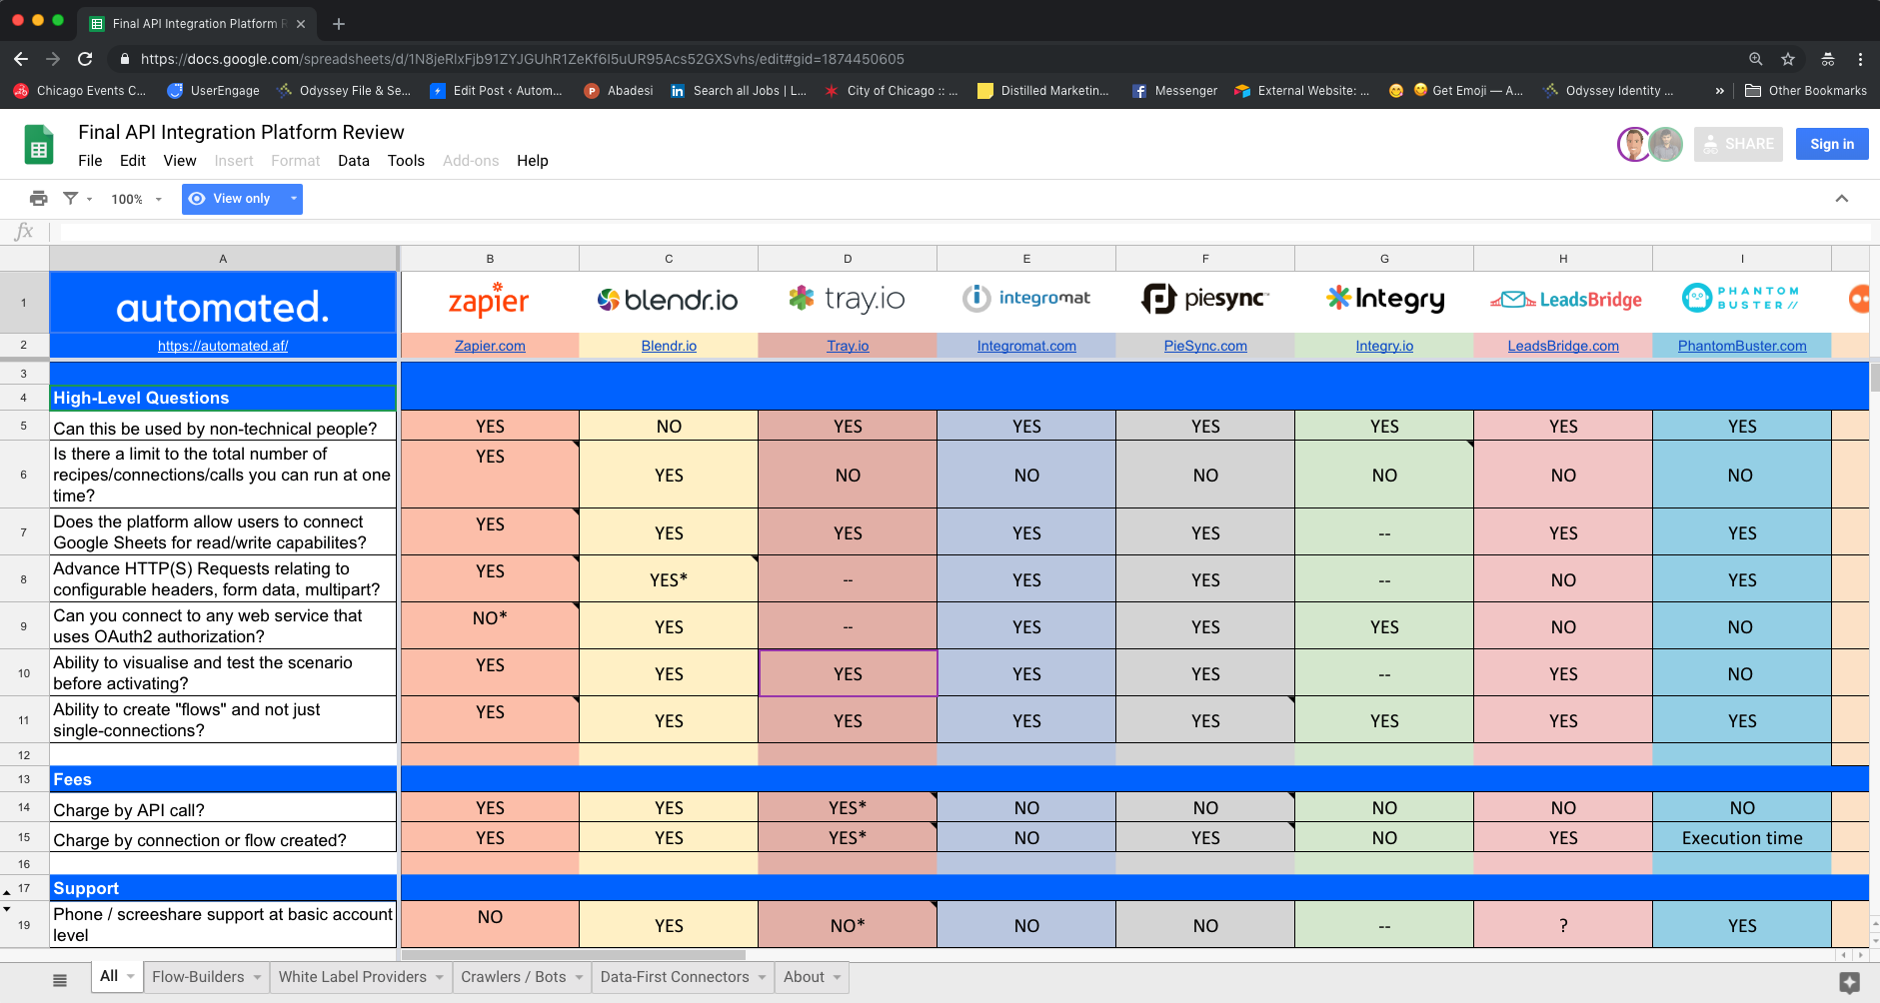Click the fx icon beside the formula bar

(x=25, y=231)
